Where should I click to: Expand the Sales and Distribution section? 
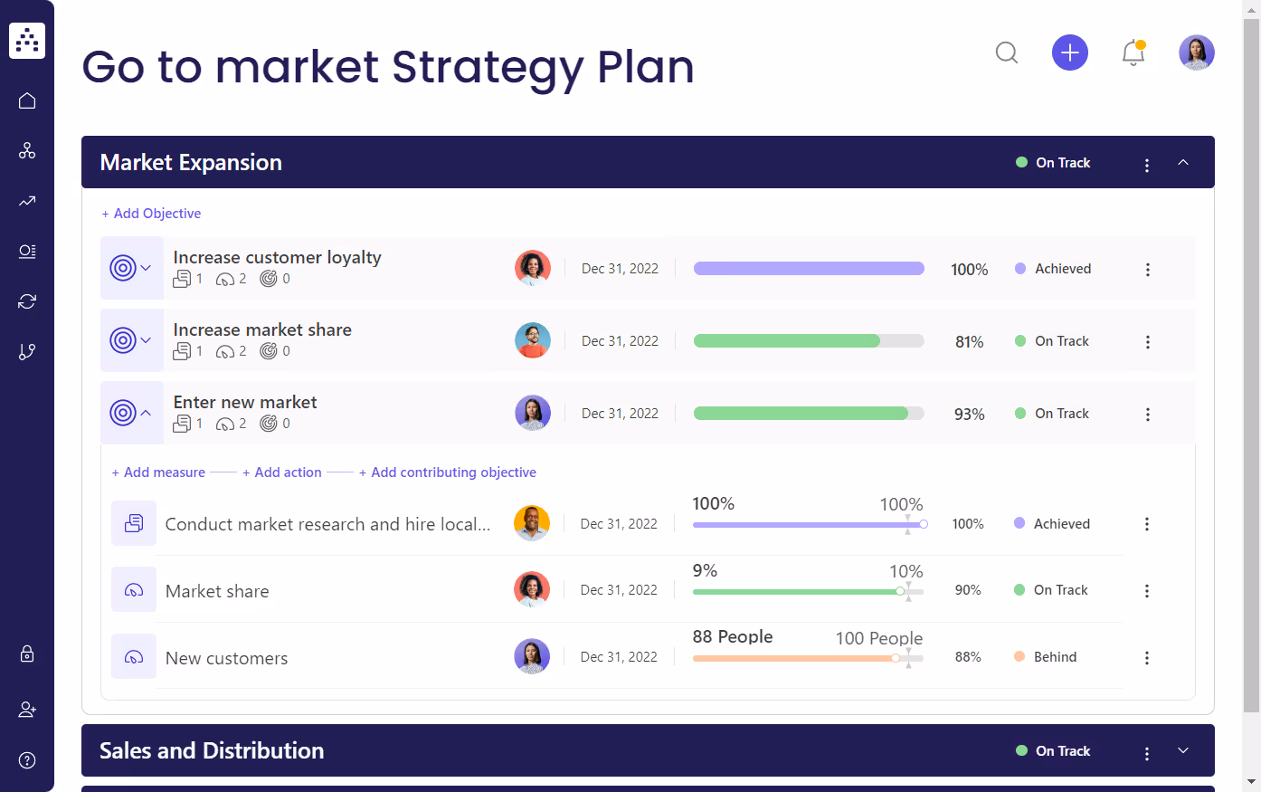pos(1183,750)
